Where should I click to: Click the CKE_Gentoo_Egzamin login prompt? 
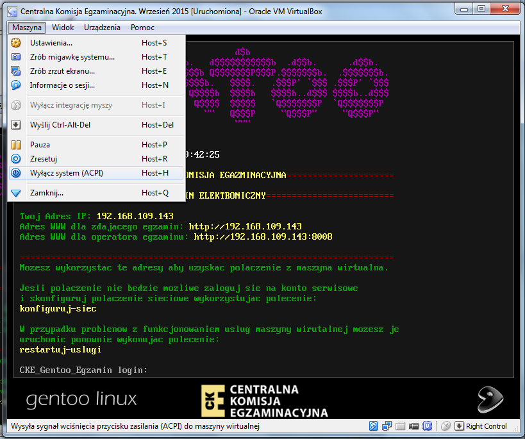(x=83, y=370)
